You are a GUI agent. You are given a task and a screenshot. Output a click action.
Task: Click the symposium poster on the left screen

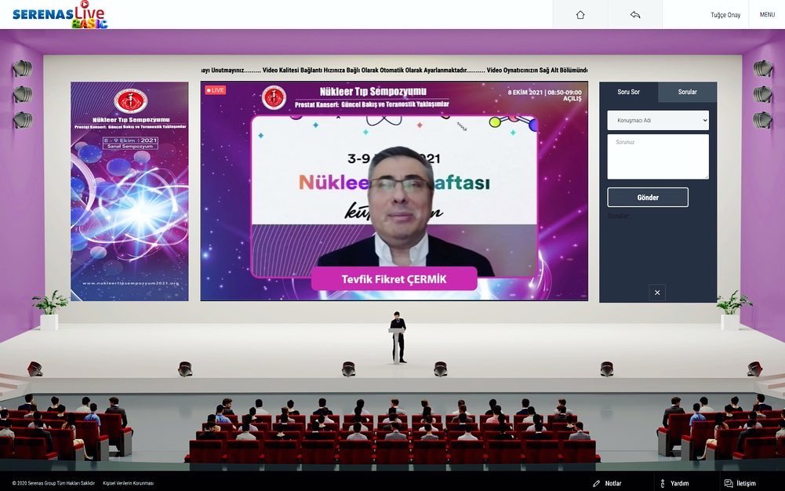(x=128, y=188)
